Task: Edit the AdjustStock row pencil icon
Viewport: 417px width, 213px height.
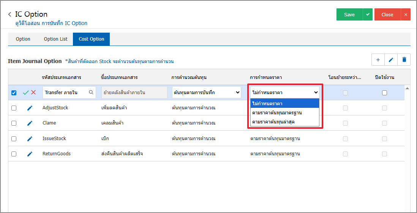Action: pos(30,108)
